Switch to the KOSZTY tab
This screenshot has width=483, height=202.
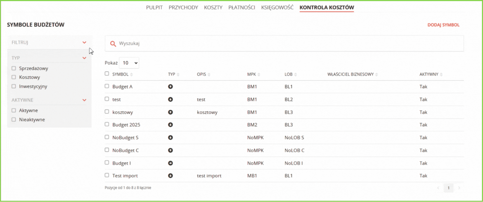(x=213, y=7)
